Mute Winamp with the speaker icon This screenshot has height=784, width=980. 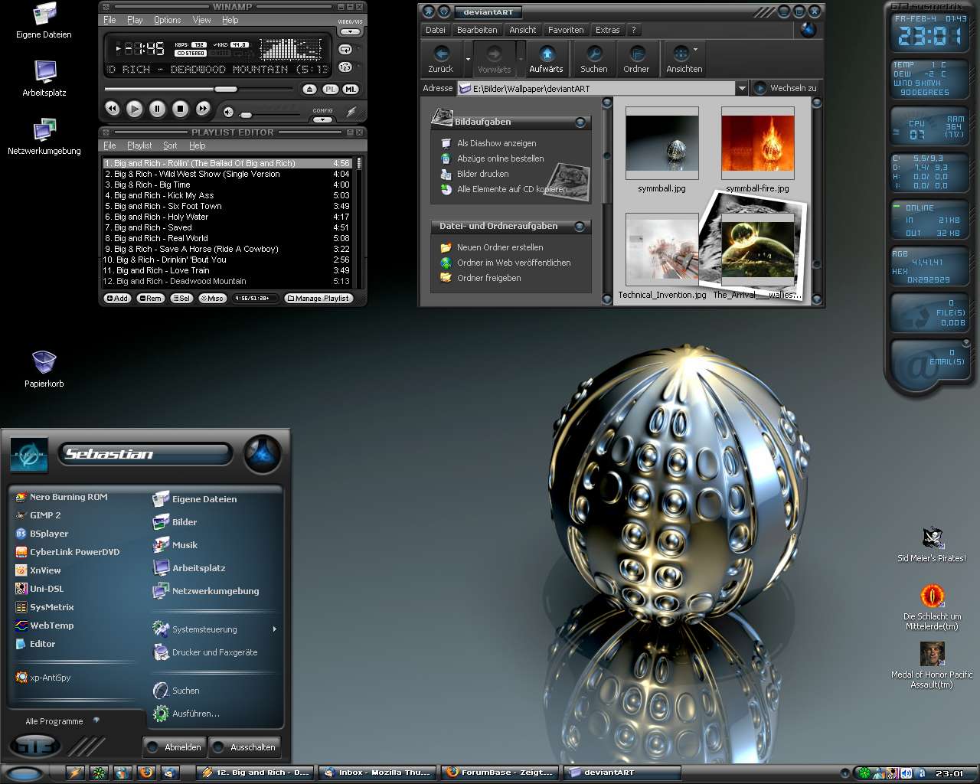[x=228, y=112]
